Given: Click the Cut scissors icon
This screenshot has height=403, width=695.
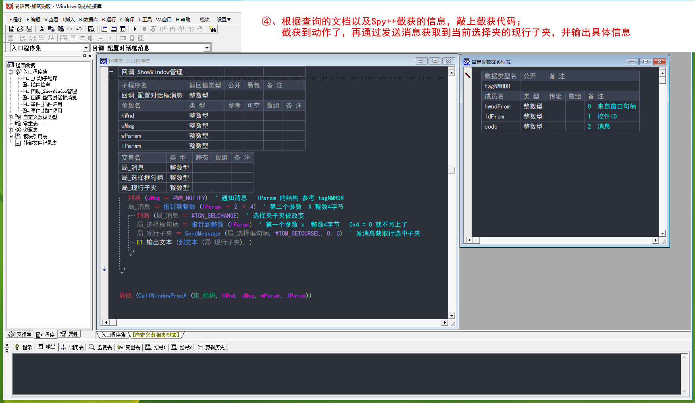Looking at the screenshot, I should (42, 29).
